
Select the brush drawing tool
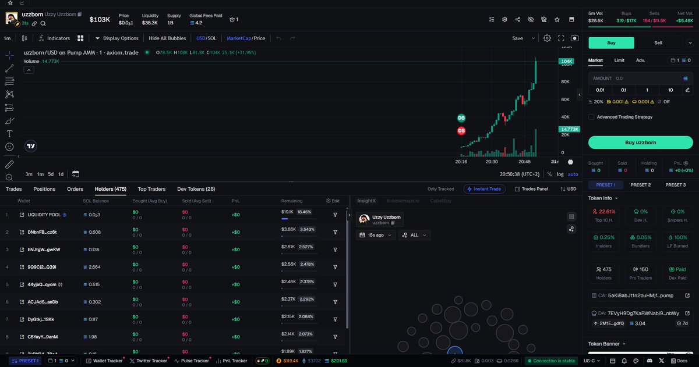[x=9, y=121]
